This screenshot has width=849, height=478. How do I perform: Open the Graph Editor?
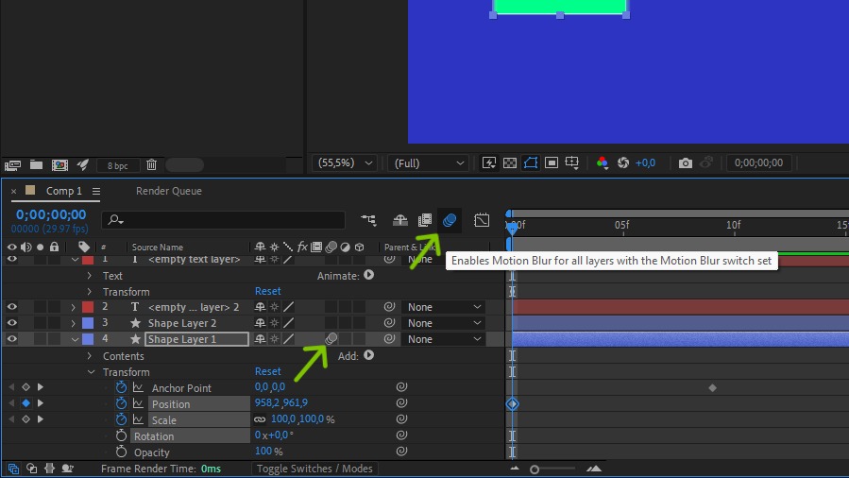pyautogui.click(x=482, y=220)
